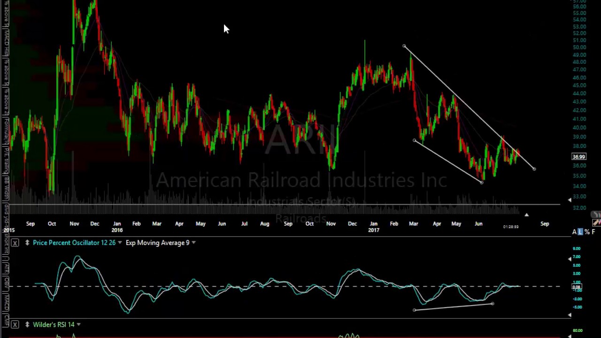The image size is (601, 338).
Task: Close the Wilder's RSI 14 pane
Action: pyautogui.click(x=15, y=324)
